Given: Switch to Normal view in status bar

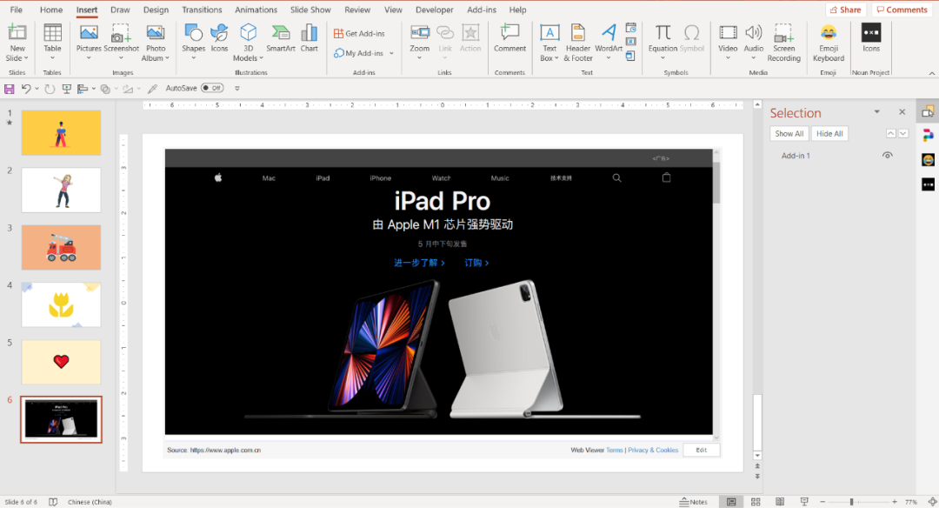Looking at the screenshot, I should pos(731,502).
